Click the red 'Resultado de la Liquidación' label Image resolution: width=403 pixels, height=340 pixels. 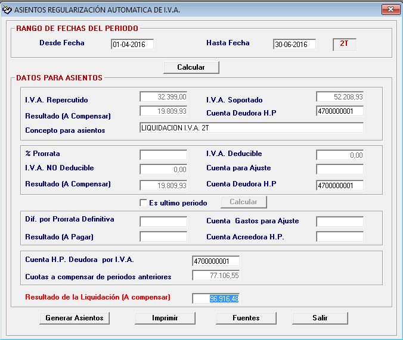point(98,297)
